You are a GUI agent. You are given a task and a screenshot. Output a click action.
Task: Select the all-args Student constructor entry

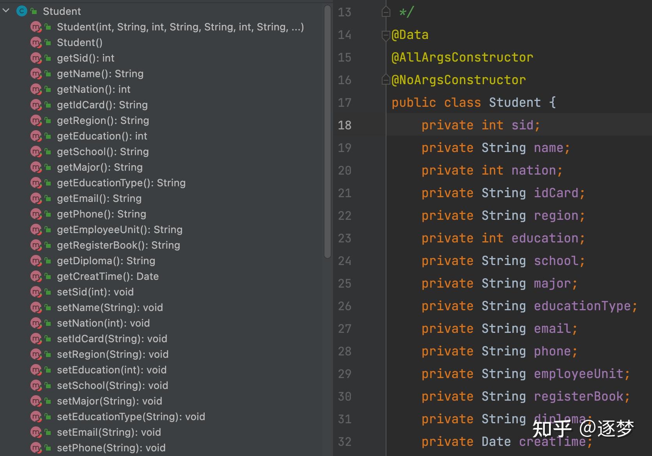coord(180,27)
